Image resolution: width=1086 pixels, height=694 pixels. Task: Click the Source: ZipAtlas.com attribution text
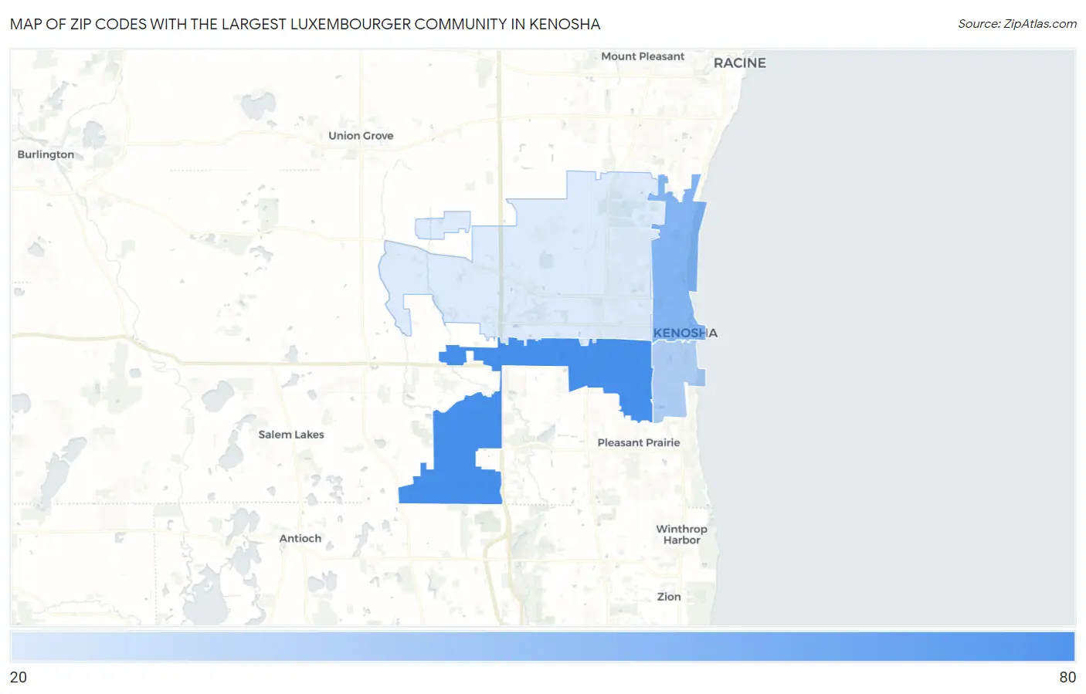pyautogui.click(x=1016, y=24)
